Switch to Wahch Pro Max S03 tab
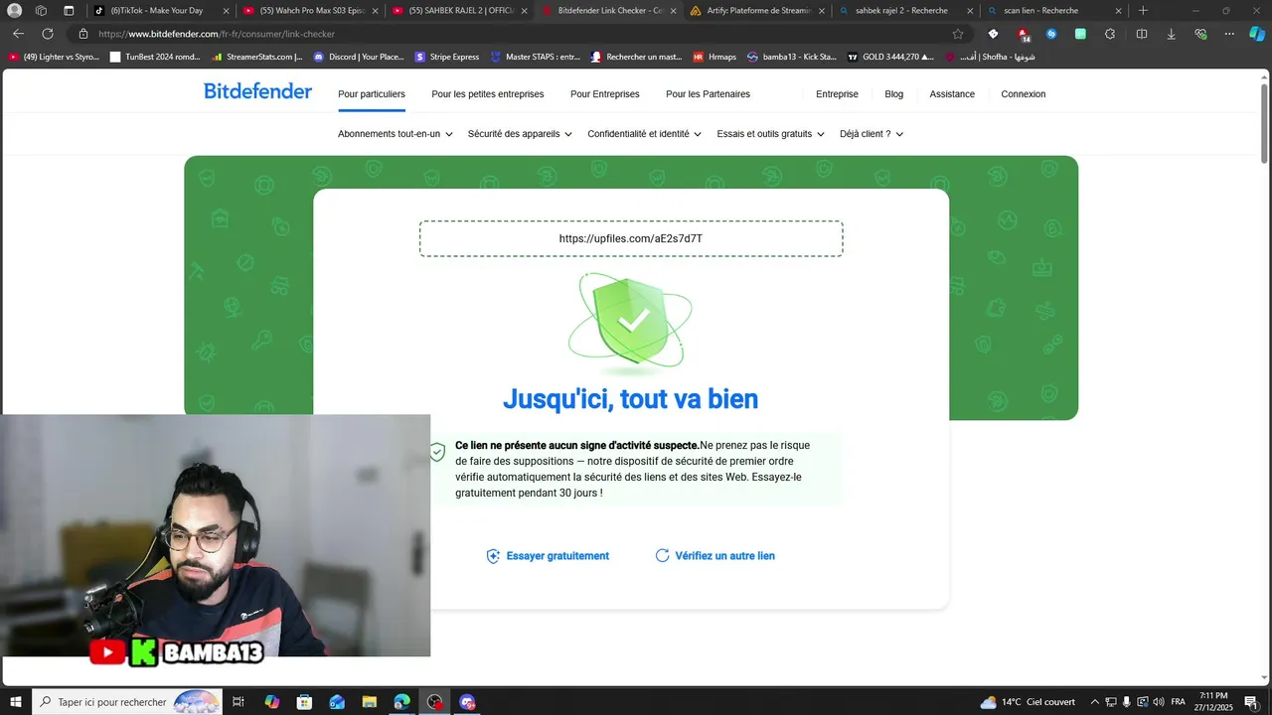This screenshot has width=1272, height=715. point(310,11)
